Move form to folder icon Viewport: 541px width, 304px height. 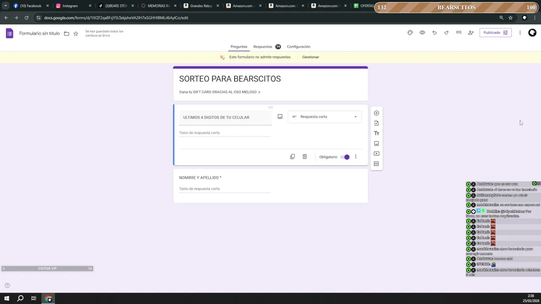point(66,33)
